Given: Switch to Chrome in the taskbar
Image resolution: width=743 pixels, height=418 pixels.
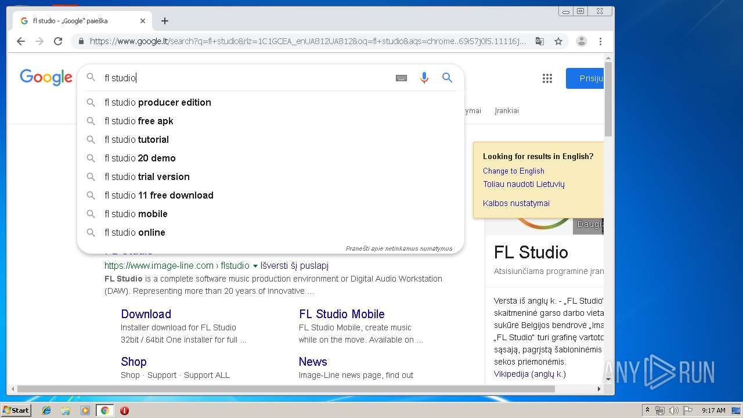Looking at the screenshot, I should coord(104,410).
